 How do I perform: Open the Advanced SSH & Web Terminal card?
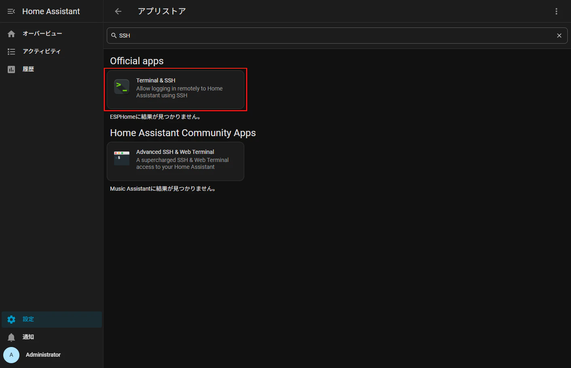click(176, 161)
